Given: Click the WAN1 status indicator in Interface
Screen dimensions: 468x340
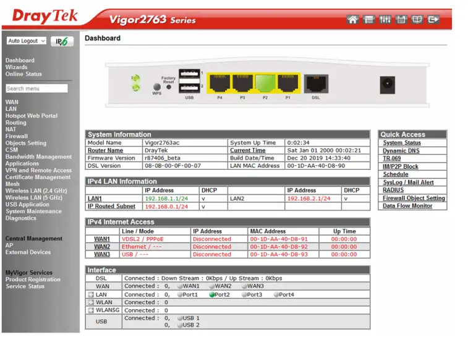Looking at the screenshot, I should [x=180, y=286].
